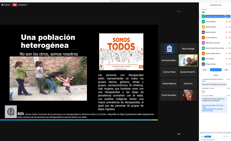The width and height of the screenshot is (231, 141).
Task: Click the O avatar of Omar Medina
Action: point(203,59)
